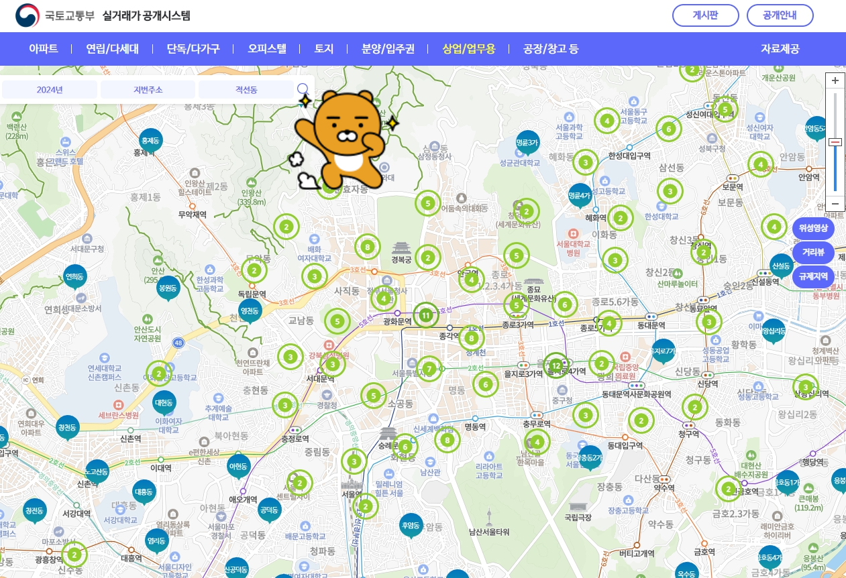Click the 성균관대학교 map label
Viewport: 846px width, 578px height.
520,163
